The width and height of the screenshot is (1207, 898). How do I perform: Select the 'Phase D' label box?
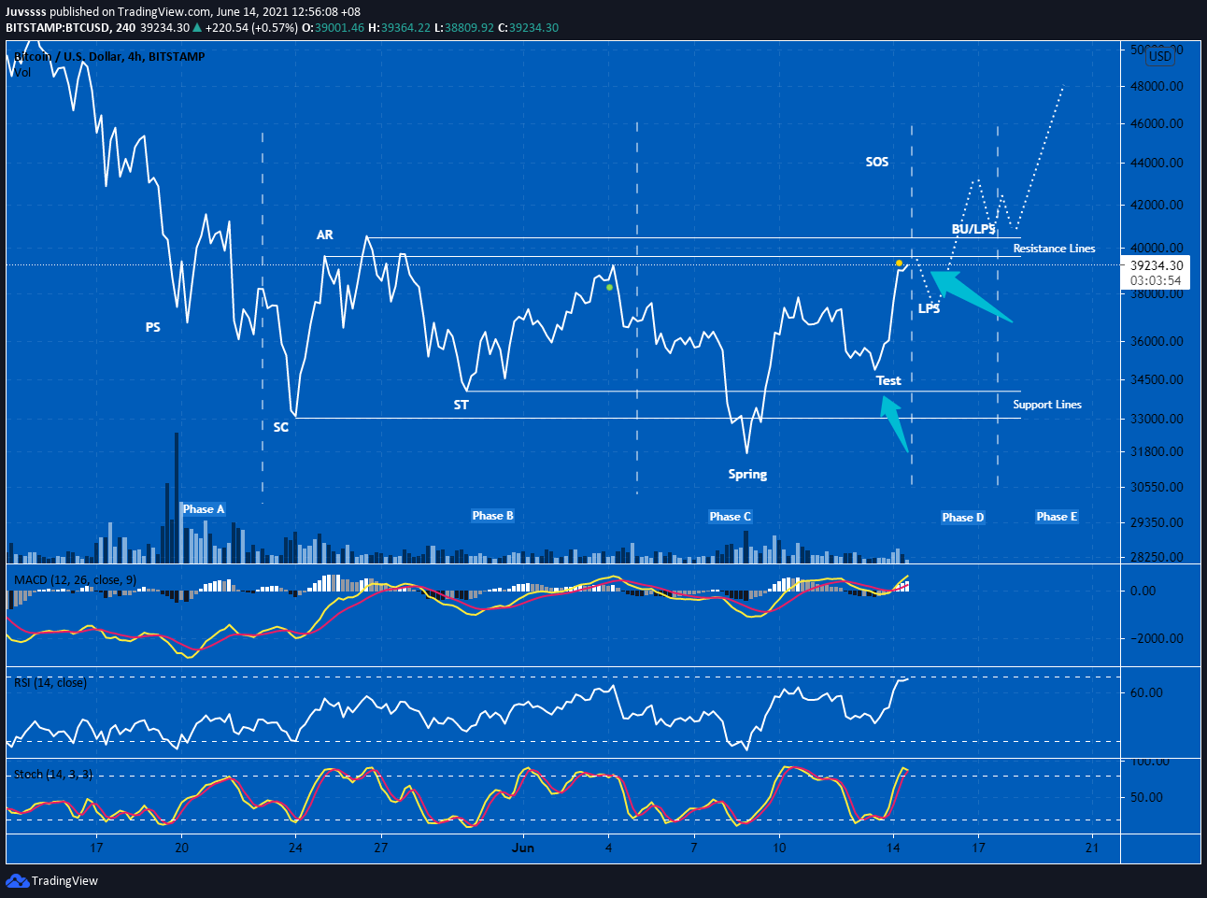[x=963, y=518]
